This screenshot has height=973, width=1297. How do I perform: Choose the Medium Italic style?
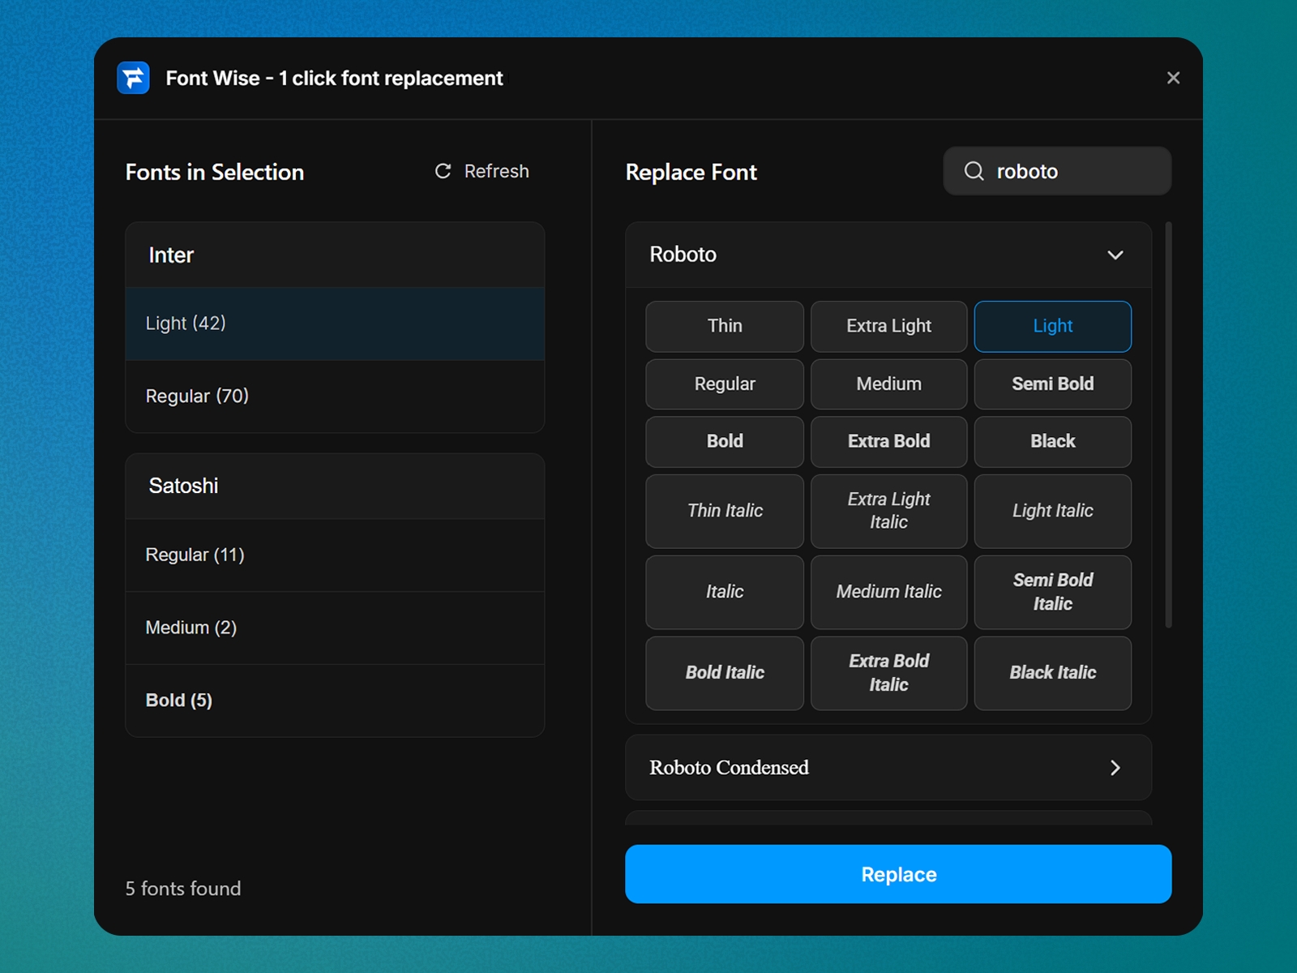(888, 592)
